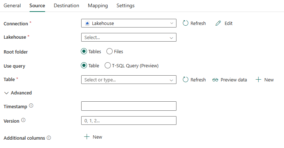Click the Timestamp info icon
The width and height of the screenshot is (284, 148).
click(x=31, y=106)
